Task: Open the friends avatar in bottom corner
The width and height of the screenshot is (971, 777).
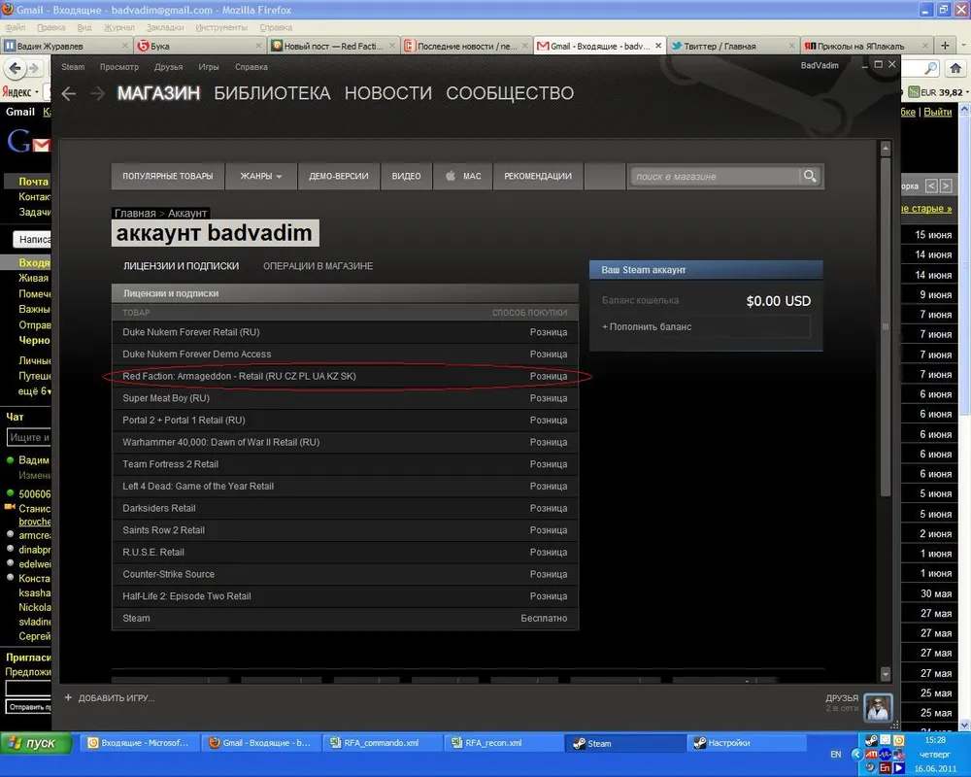Action: pos(878,707)
